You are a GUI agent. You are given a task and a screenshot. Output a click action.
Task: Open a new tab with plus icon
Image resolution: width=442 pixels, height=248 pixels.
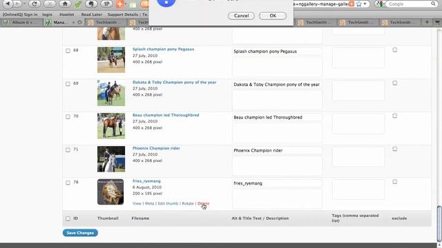(x=427, y=22)
